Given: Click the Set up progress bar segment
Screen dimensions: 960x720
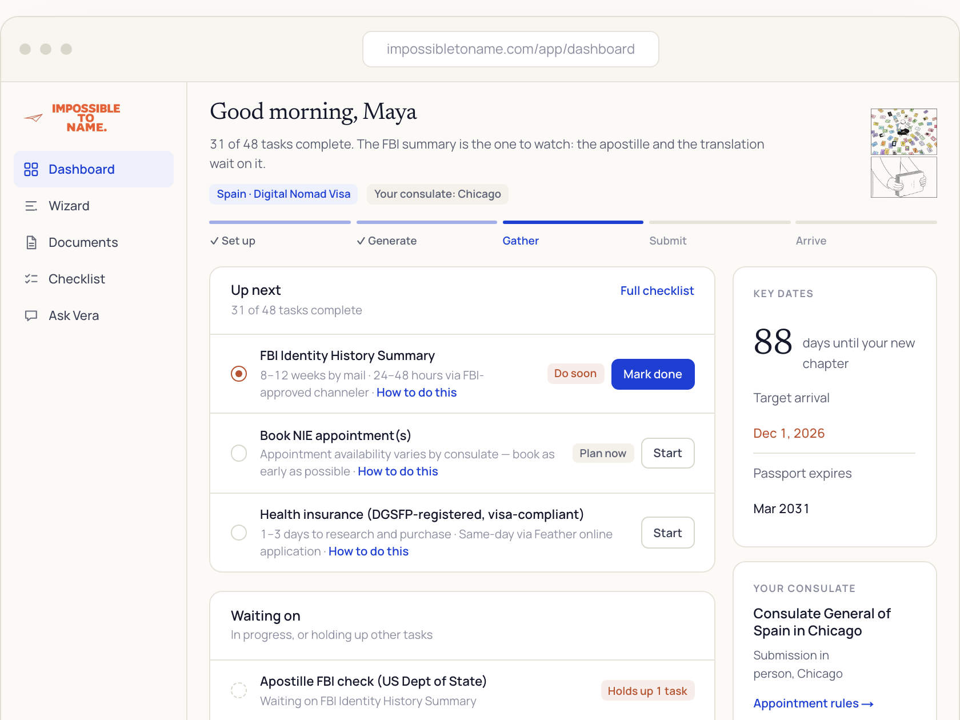Looking at the screenshot, I should tap(280, 222).
